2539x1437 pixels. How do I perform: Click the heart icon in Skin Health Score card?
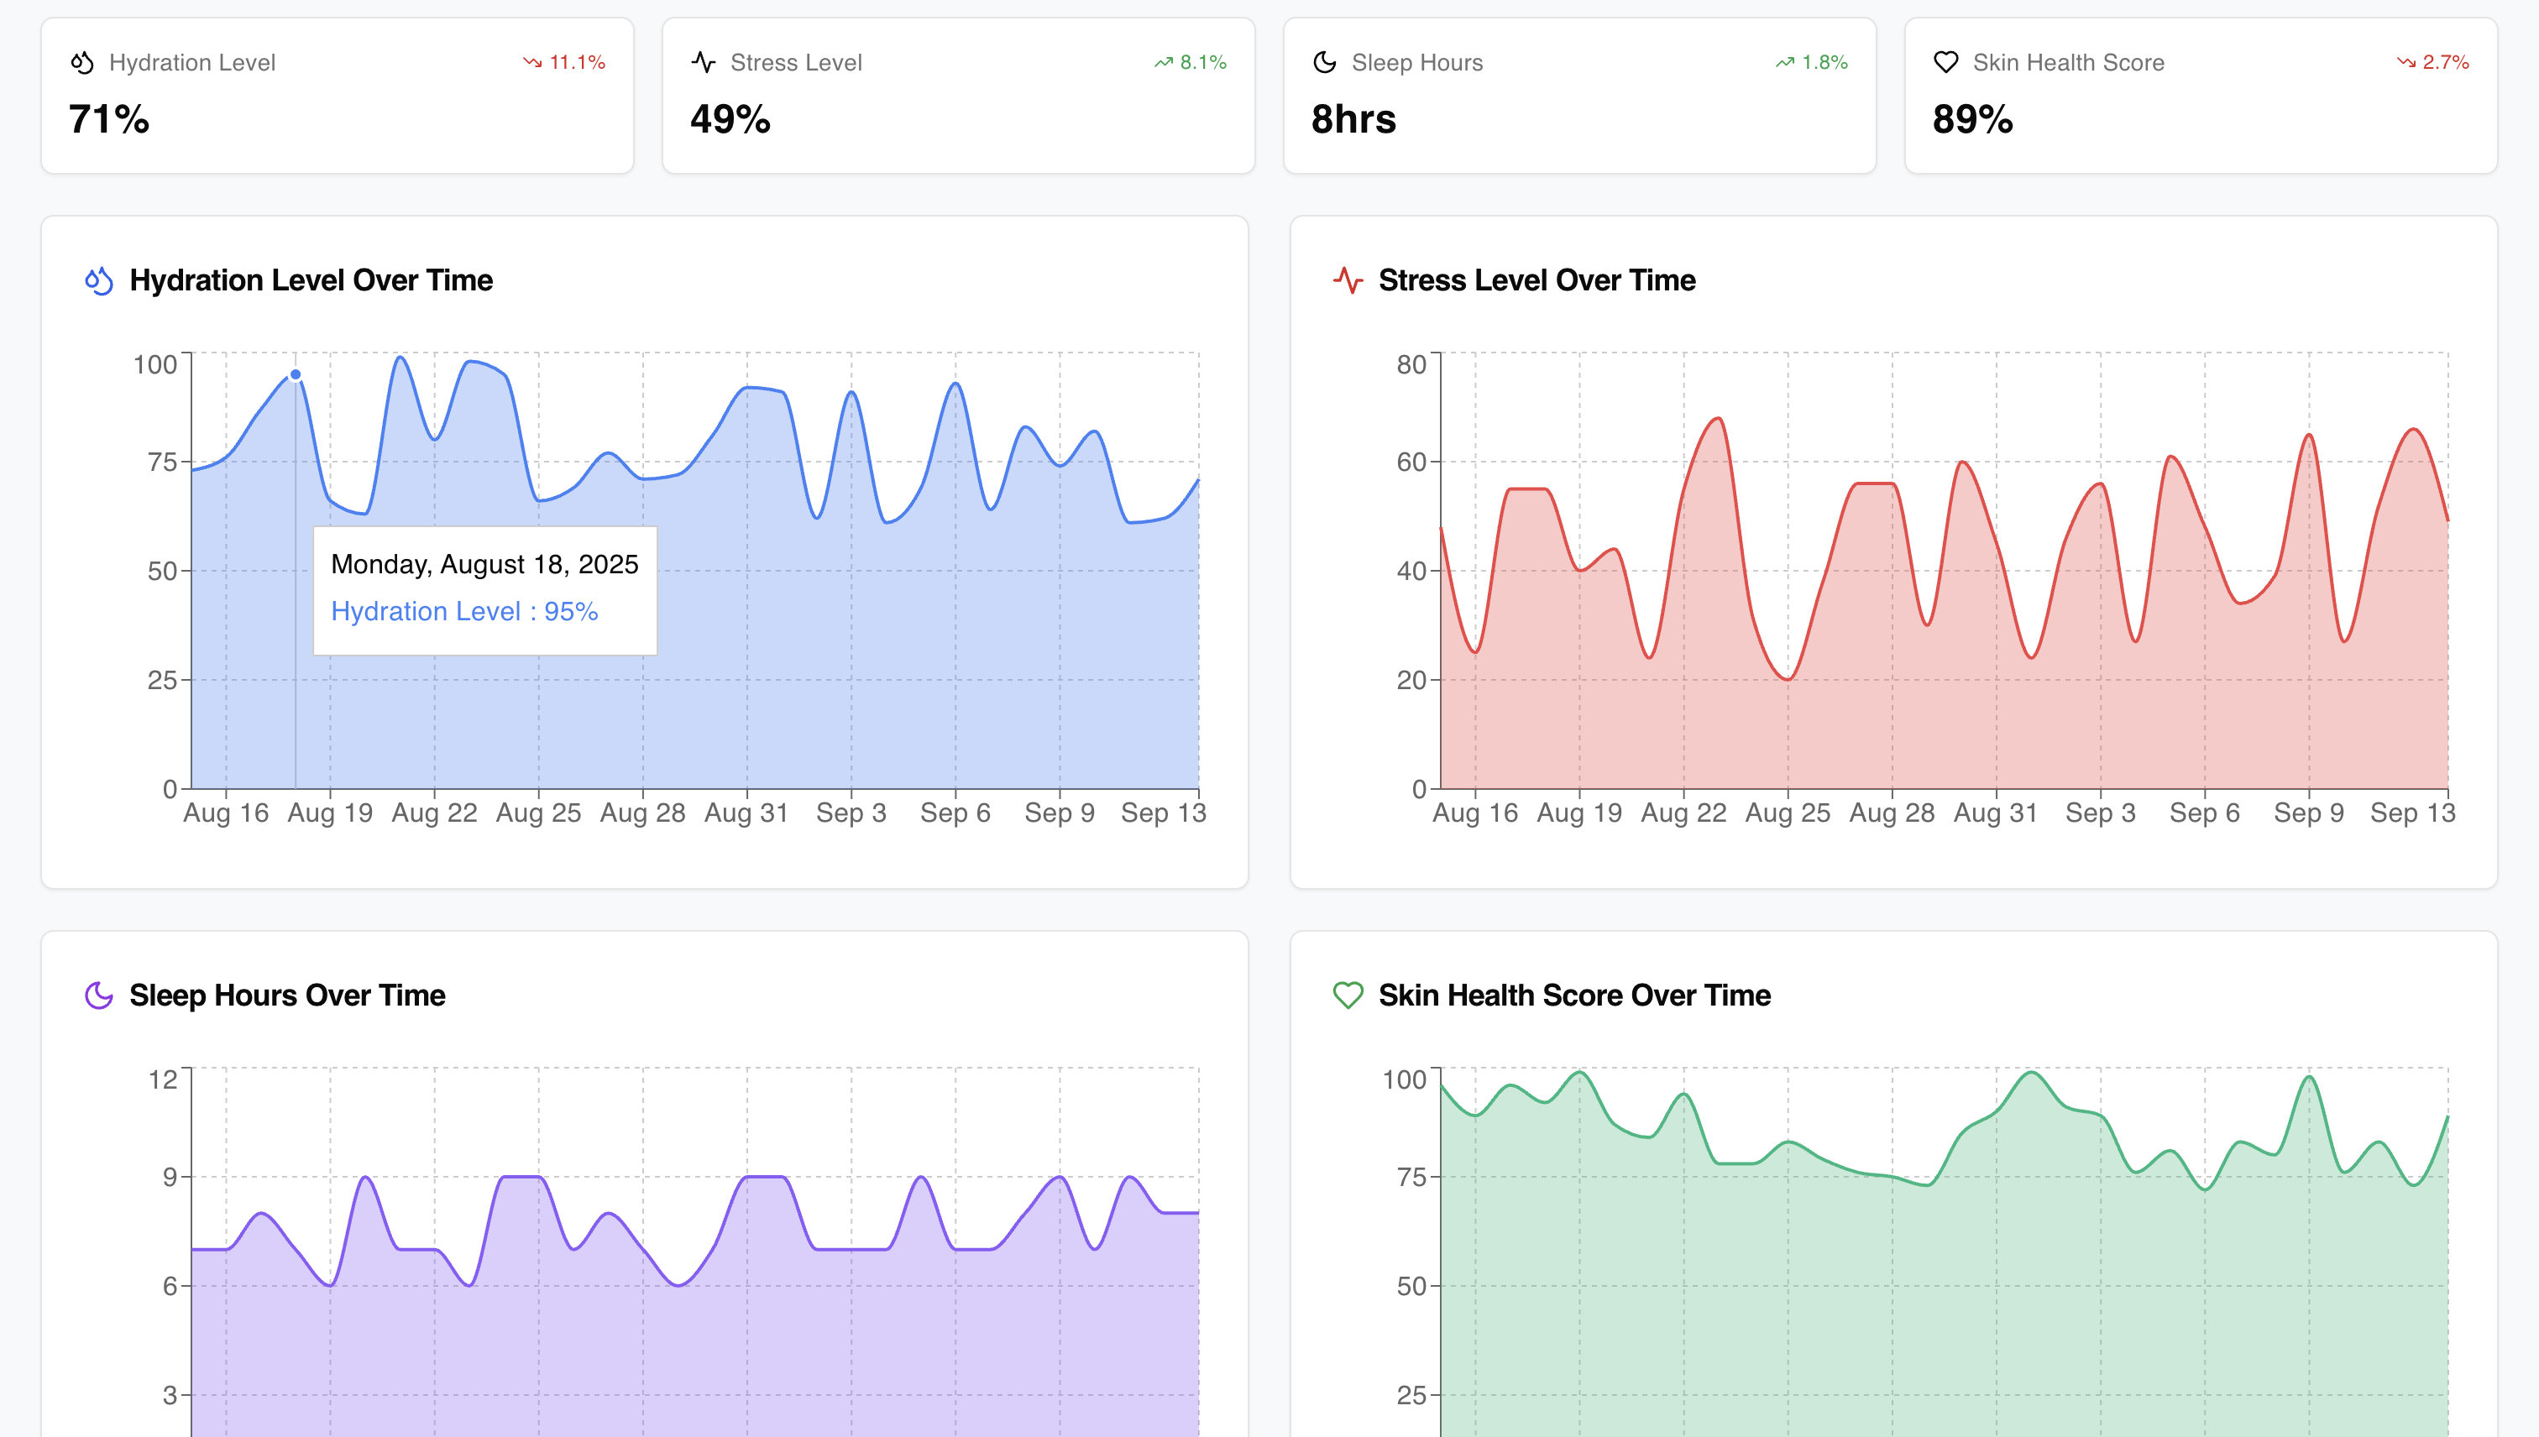pyautogui.click(x=1945, y=62)
